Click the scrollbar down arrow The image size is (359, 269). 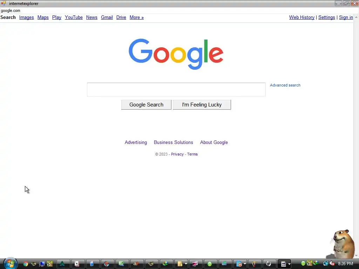point(356,256)
